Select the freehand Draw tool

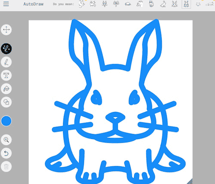(x=6, y=62)
